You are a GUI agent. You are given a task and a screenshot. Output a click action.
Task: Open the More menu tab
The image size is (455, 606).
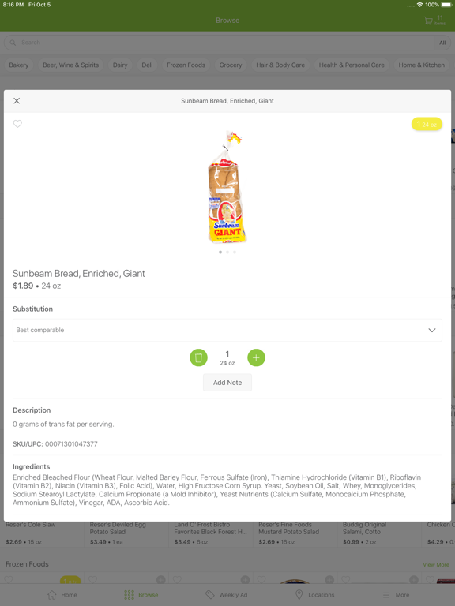pyautogui.click(x=396, y=595)
